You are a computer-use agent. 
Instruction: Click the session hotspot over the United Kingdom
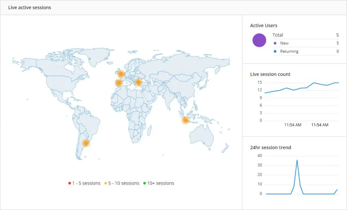(121, 74)
